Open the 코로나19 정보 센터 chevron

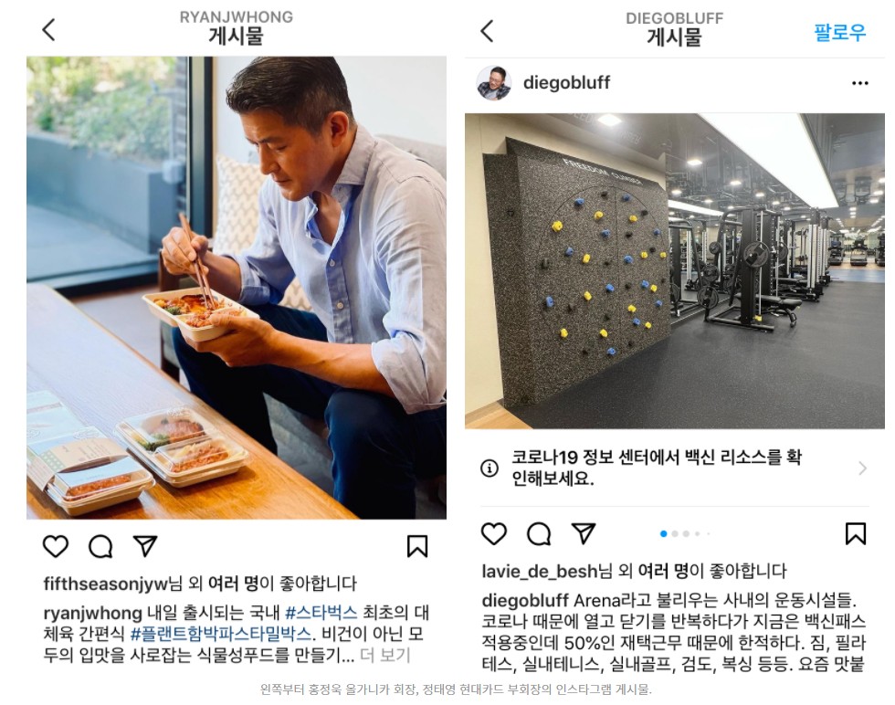(862, 468)
